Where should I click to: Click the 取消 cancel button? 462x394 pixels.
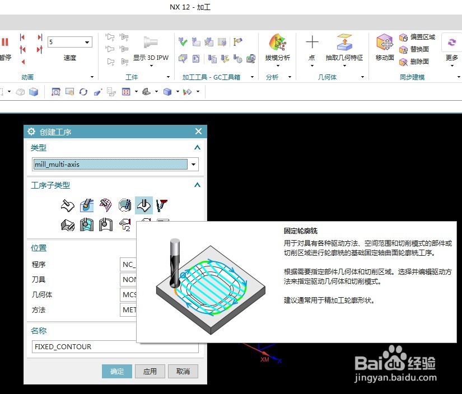point(183,371)
